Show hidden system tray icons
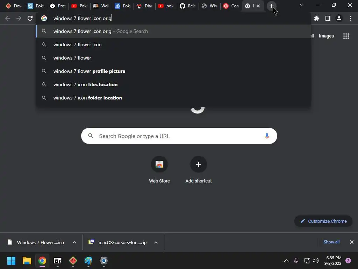Screen dimensions: 358x269 [x=286, y=261]
